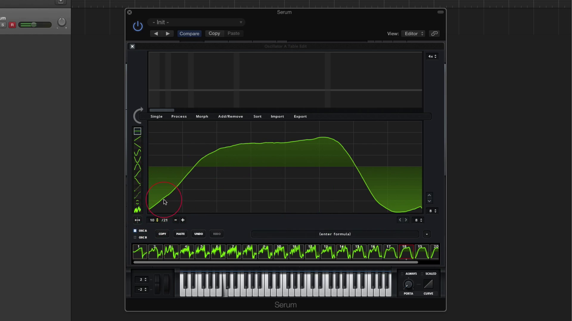Screen dimensions: 572x321
Task: Select OSC B checkbox
Action: click(135, 237)
